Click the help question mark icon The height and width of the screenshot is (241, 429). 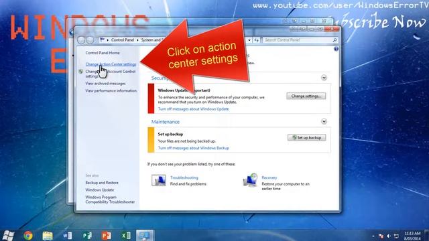click(x=336, y=49)
